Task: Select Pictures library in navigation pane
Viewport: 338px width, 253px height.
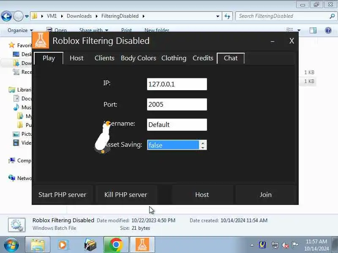Action: (x=22, y=134)
